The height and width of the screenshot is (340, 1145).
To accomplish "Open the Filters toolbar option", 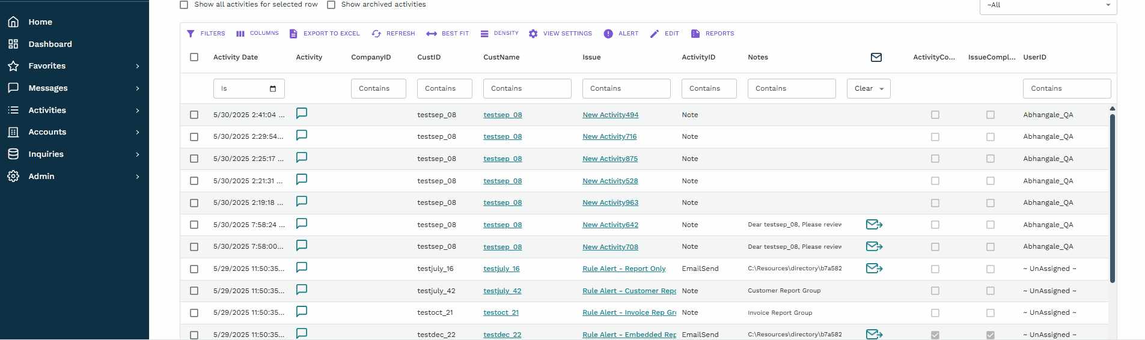I will tap(206, 34).
